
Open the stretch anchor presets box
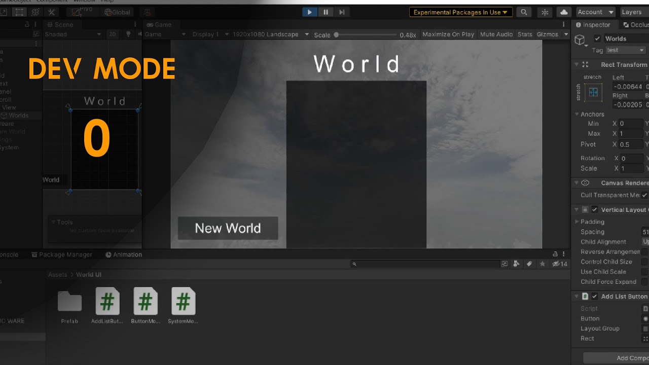(x=593, y=93)
